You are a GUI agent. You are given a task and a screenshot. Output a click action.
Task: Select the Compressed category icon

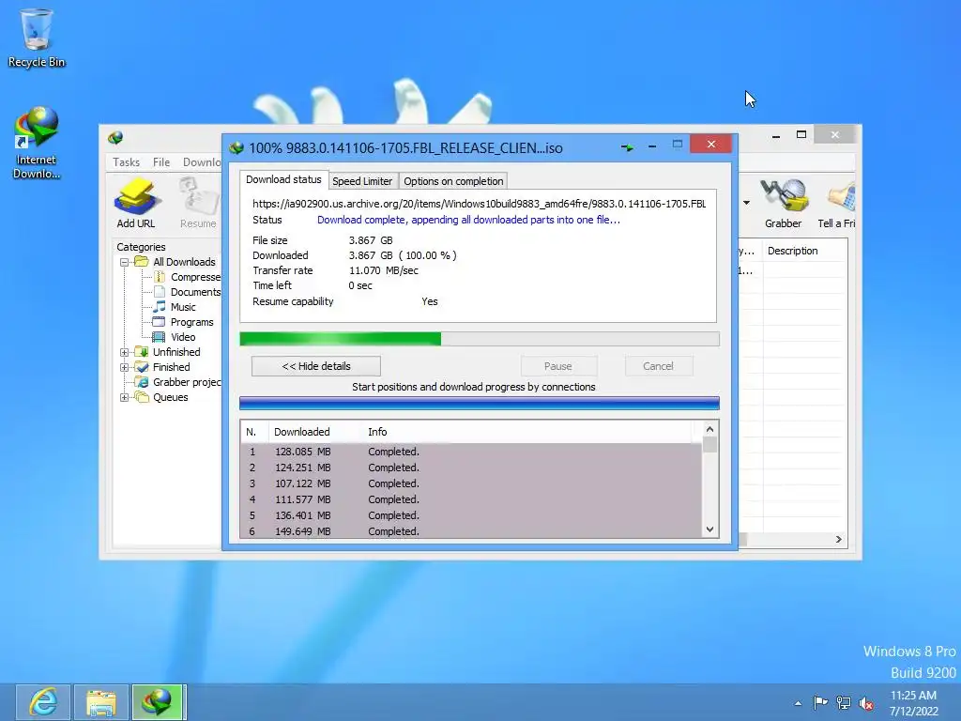tap(160, 277)
